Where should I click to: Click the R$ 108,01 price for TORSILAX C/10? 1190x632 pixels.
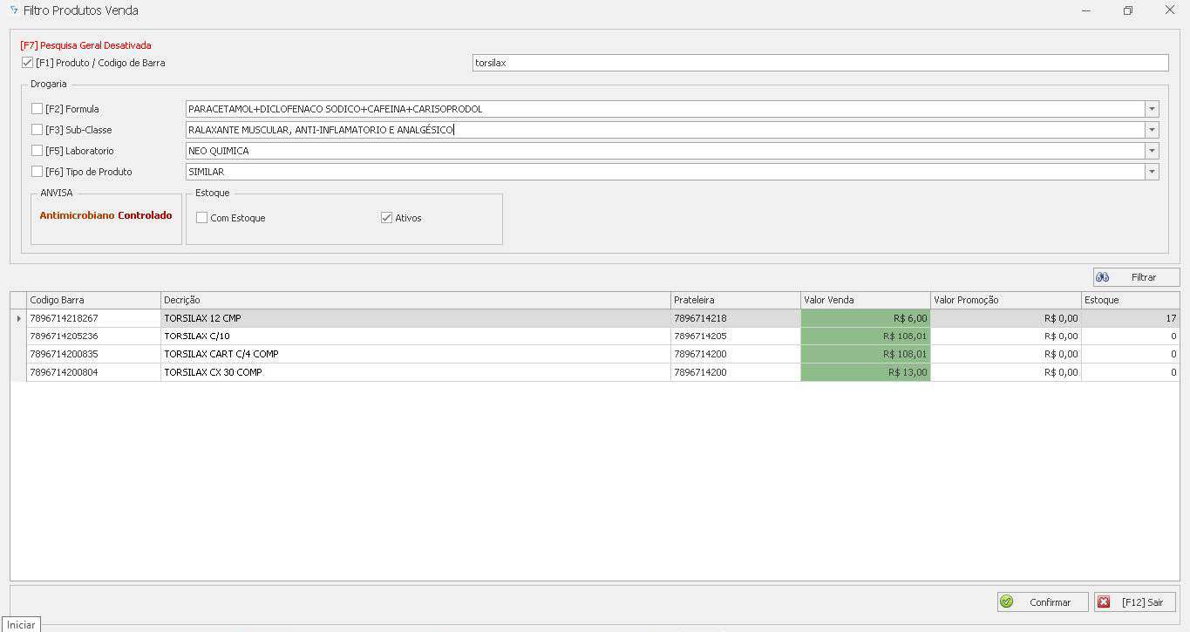(865, 336)
